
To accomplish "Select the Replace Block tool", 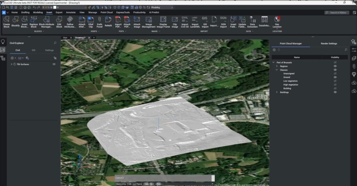I will point(34,22).
